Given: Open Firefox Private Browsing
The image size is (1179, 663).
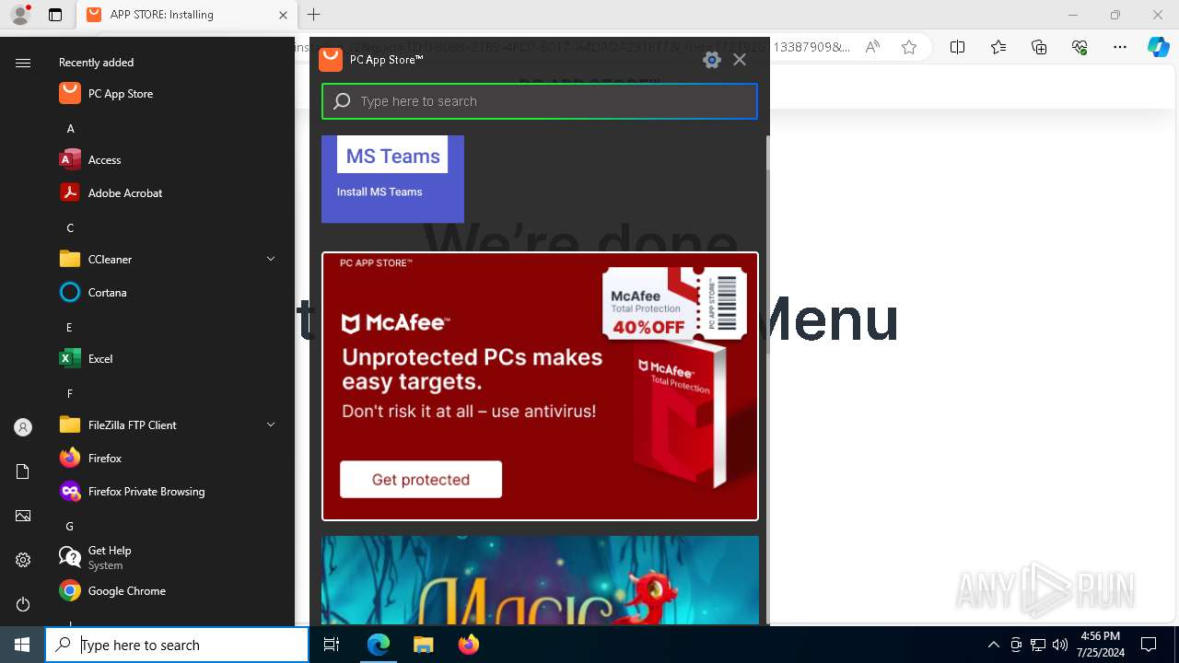Looking at the screenshot, I should (166, 491).
